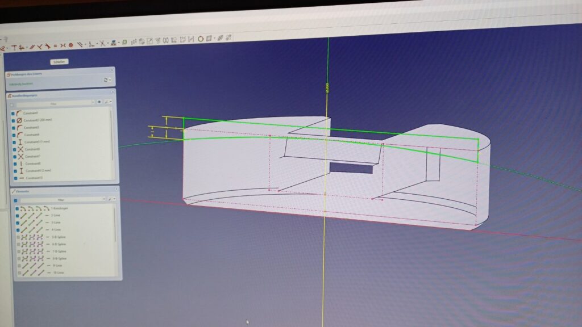Click the Schließen button

[59, 61]
